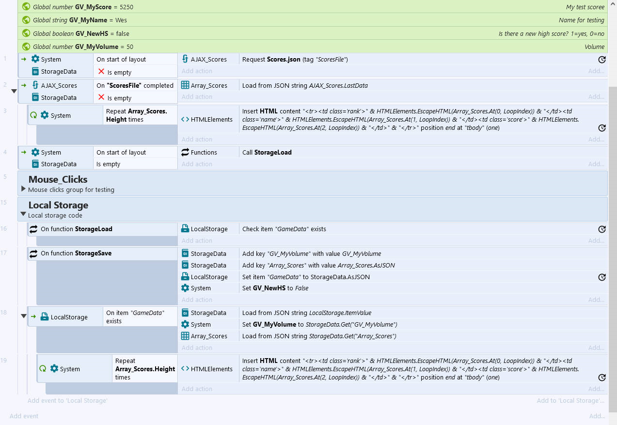Click globe icon of GV_MyScore variable
The image size is (617, 425).
click(26, 7)
